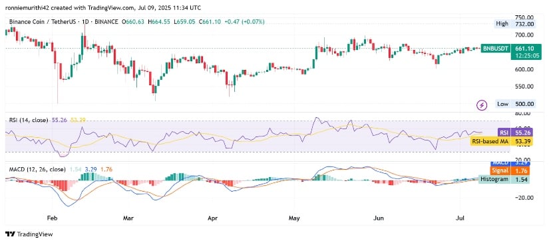
Task: Click the Feb label on time axis
Action: click(x=52, y=219)
